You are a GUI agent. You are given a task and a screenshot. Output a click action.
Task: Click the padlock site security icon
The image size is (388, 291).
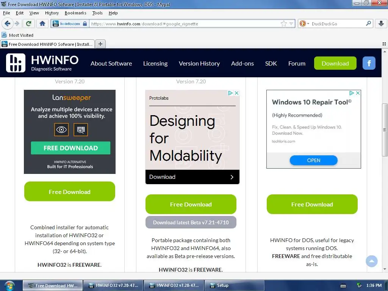coord(85,24)
